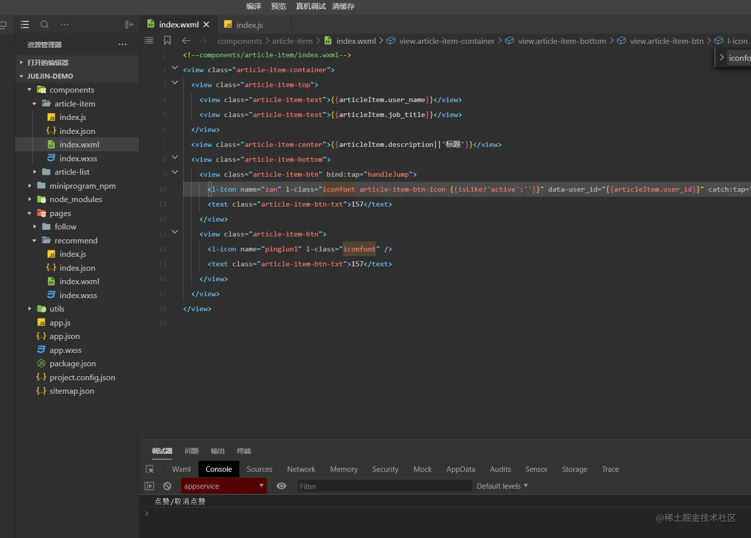Open index.wxss under article-item
The width and height of the screenshot is (751, 538).
pos(77,158)
